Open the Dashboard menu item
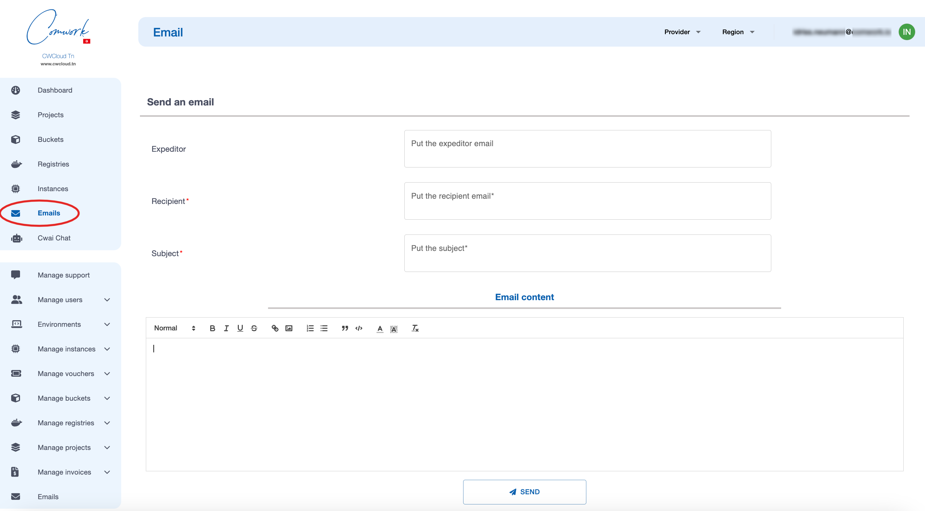Image resolution: width=925 pixels, height=511 pixels. (x=55, y=90)
